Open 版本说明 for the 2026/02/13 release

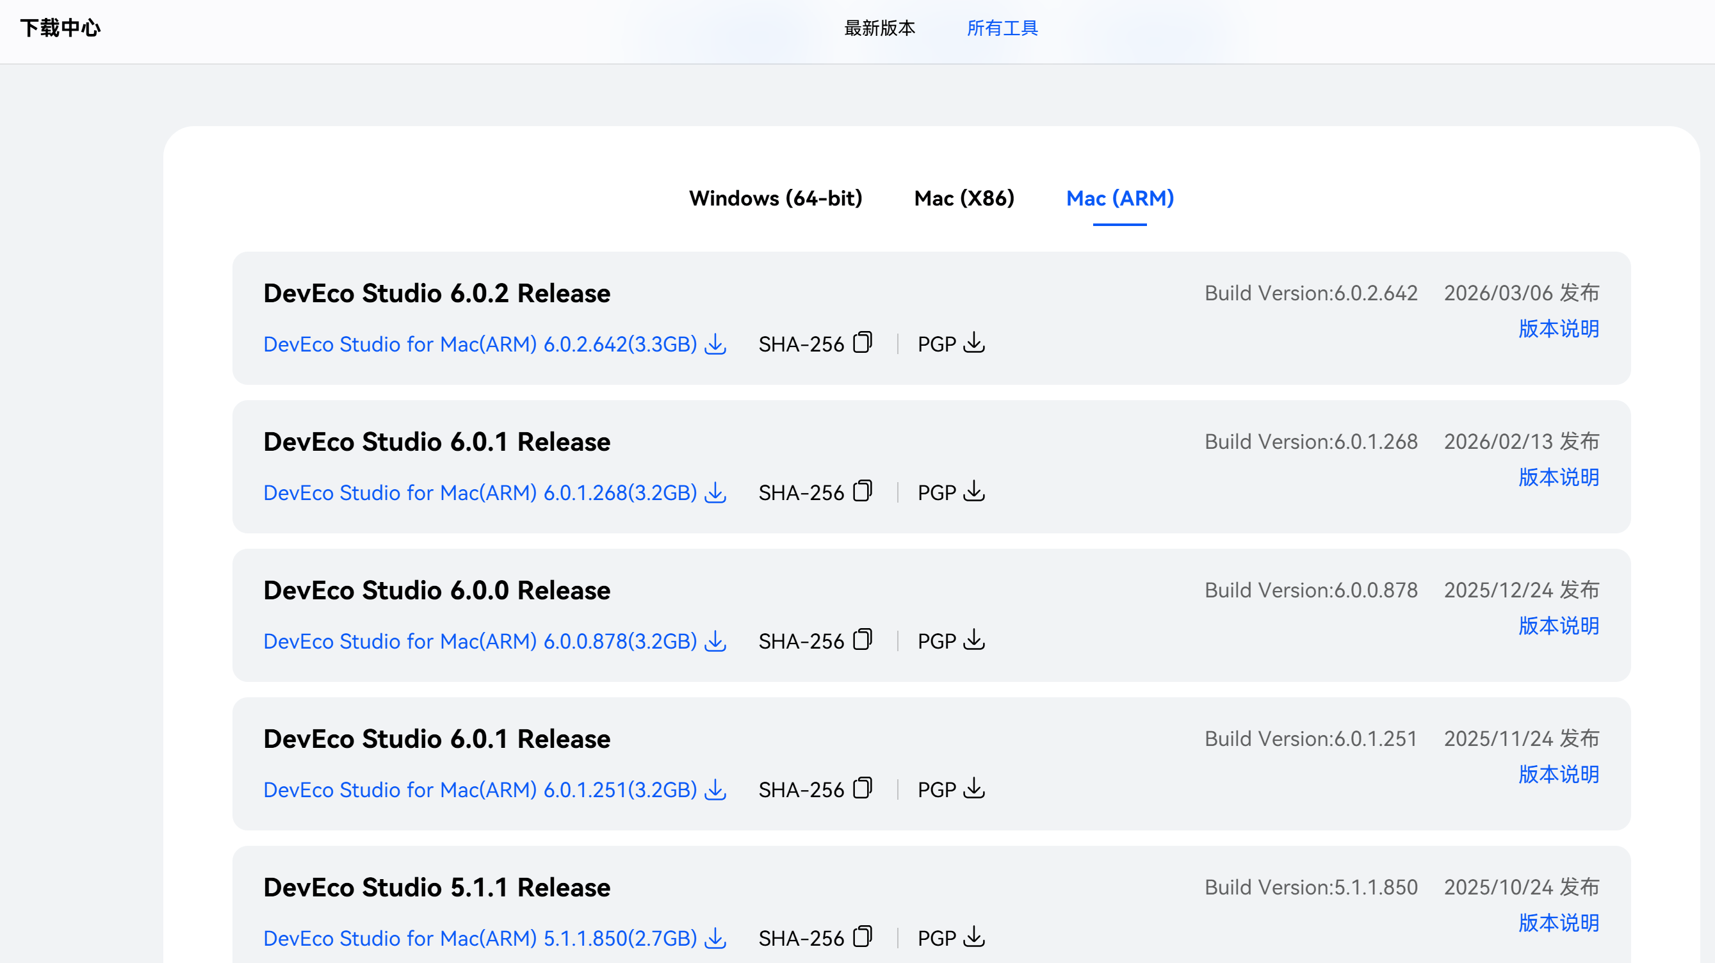1559,477
